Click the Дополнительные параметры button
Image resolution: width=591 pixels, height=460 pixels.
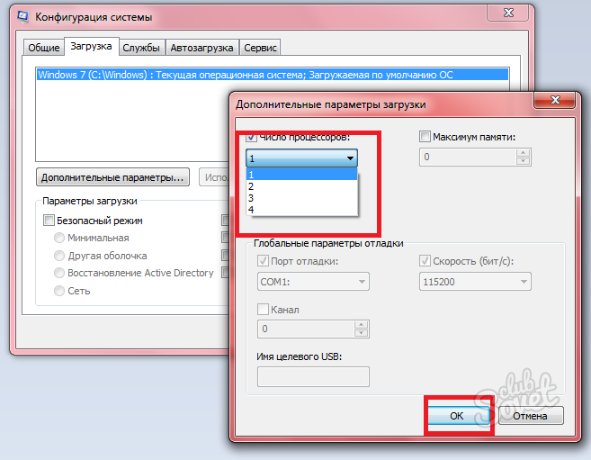[x=113, y=176]
